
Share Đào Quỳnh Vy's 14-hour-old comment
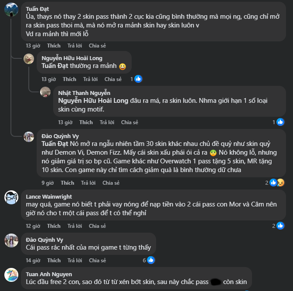click(97, 260)
